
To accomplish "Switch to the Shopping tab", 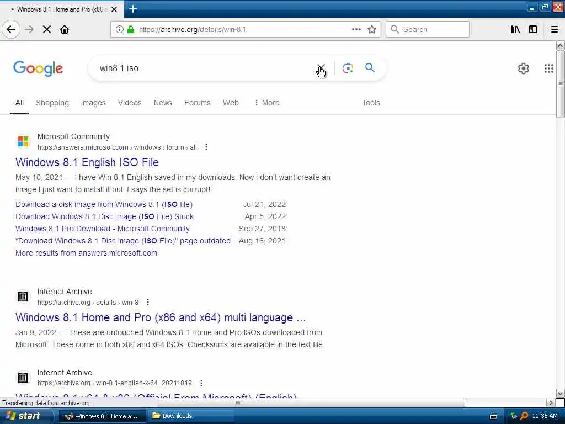I will point(52,103).
